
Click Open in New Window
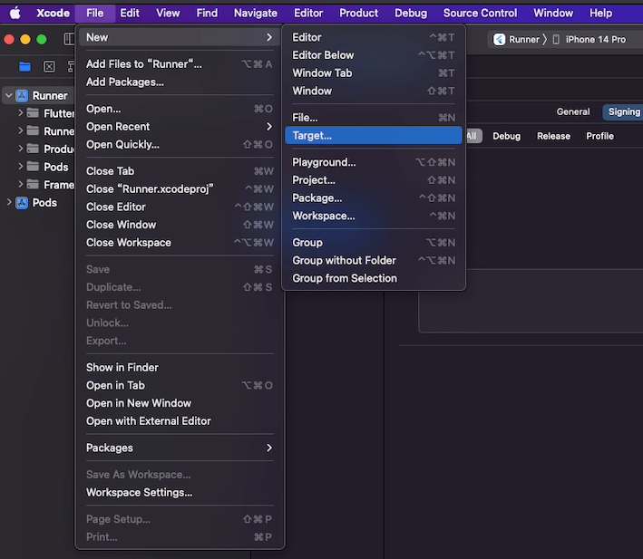tap(180, 403)
